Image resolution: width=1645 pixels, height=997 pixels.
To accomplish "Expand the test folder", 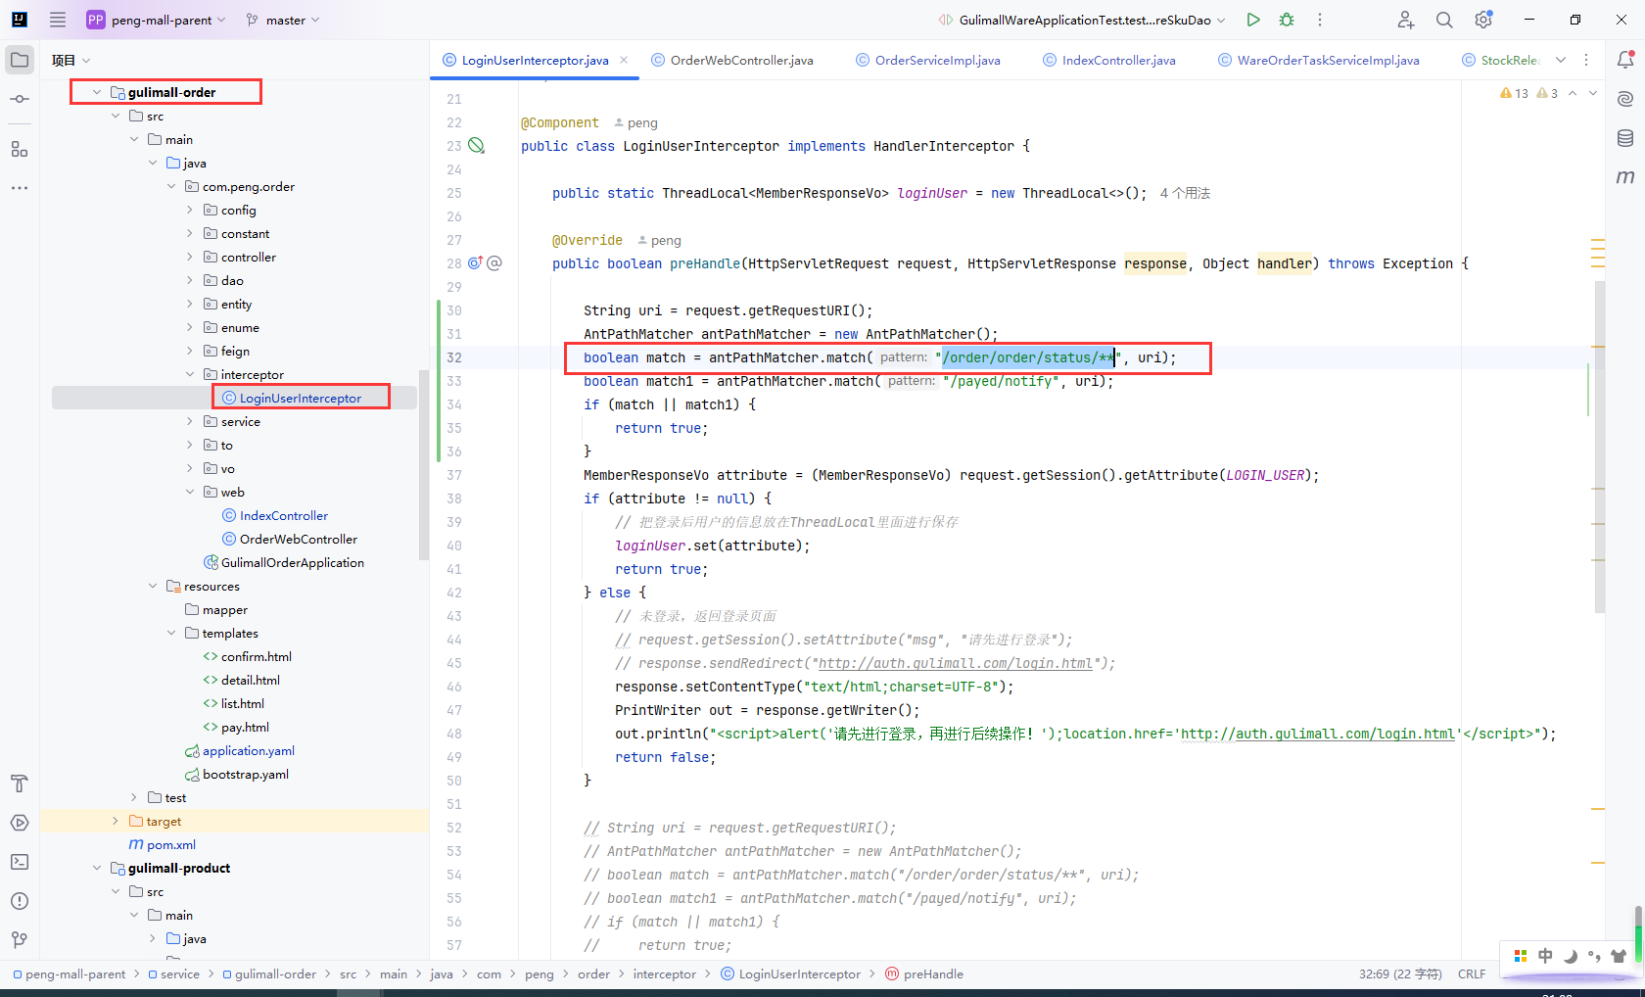I will (x=134, y=797).
